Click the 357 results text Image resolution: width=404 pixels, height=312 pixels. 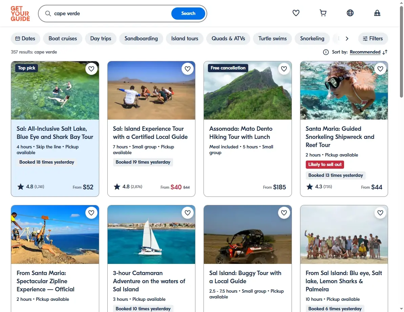point(34,52)
